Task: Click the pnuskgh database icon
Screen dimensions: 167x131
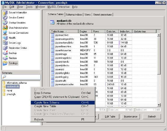Action: pos(4,94)
